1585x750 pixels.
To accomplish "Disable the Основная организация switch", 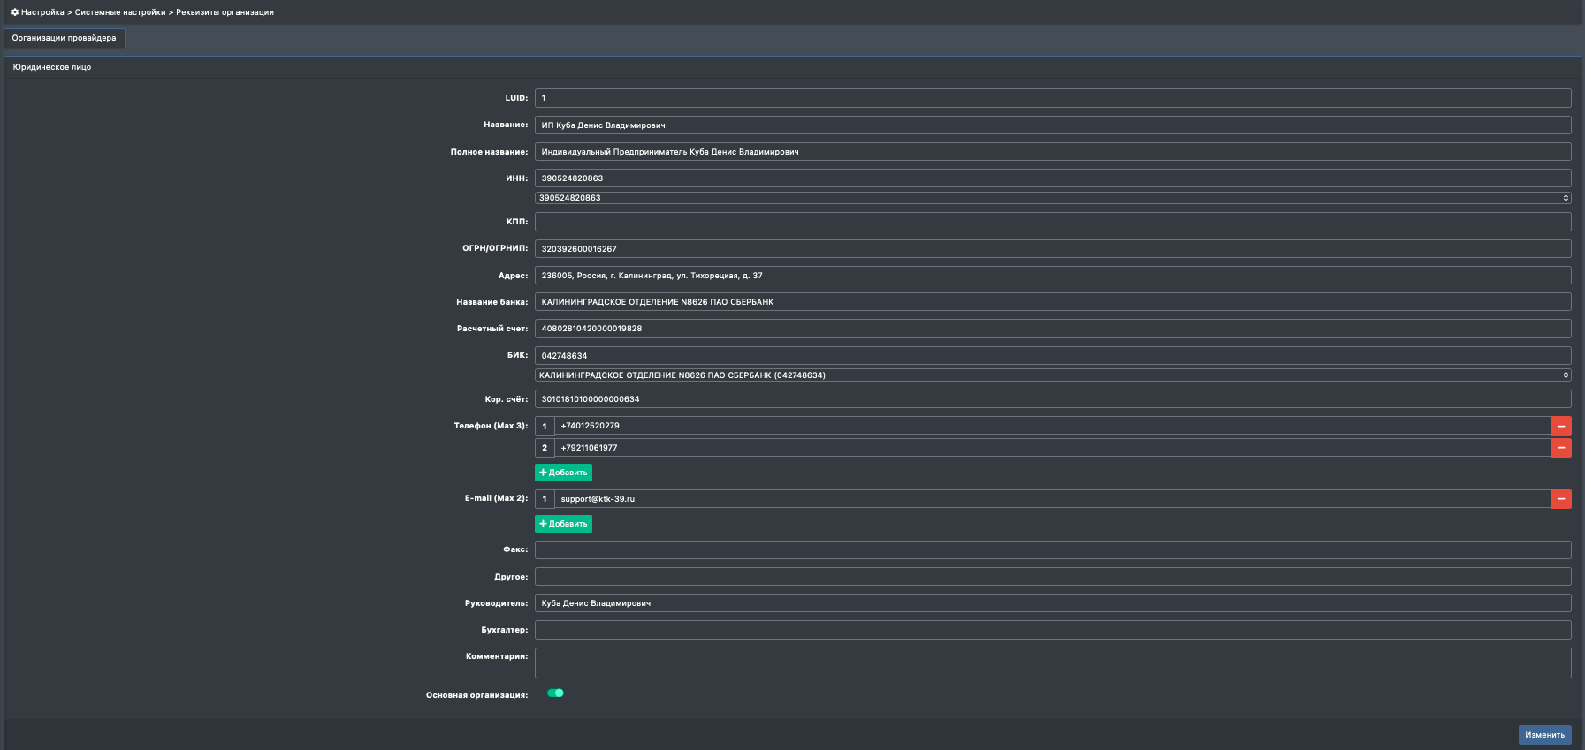I will pyautogui.click(x=555, y=693).
